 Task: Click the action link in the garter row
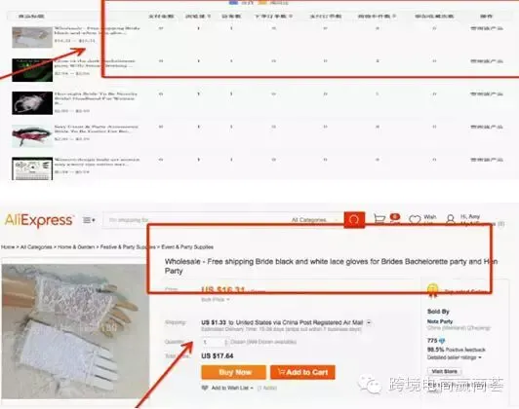tap(487, 127)
